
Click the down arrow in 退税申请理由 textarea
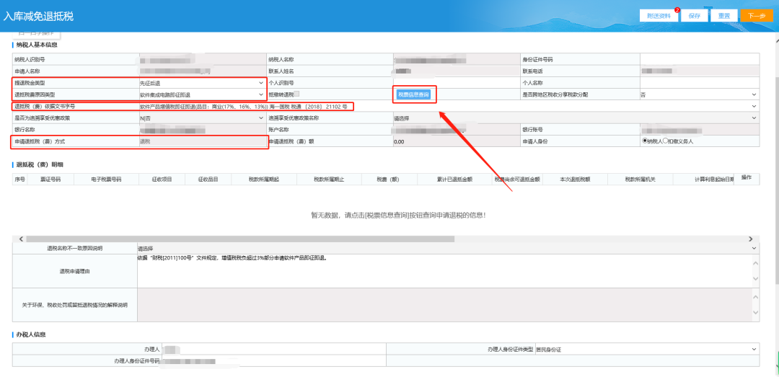point(756,279)
